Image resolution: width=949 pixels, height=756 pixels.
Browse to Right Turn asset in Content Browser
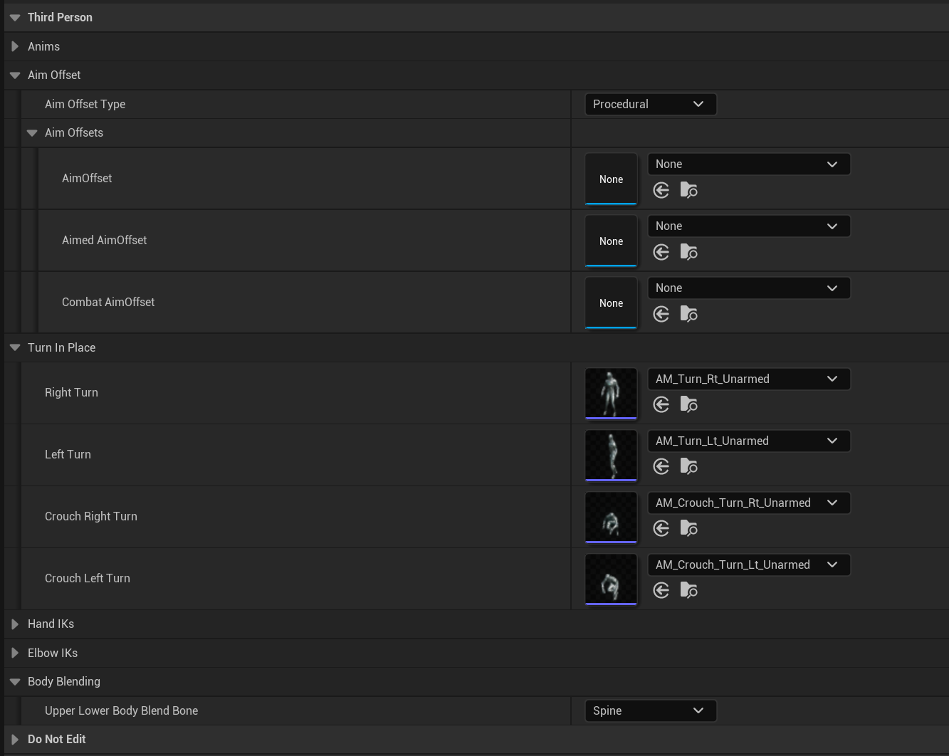click(x=688, y=404)
